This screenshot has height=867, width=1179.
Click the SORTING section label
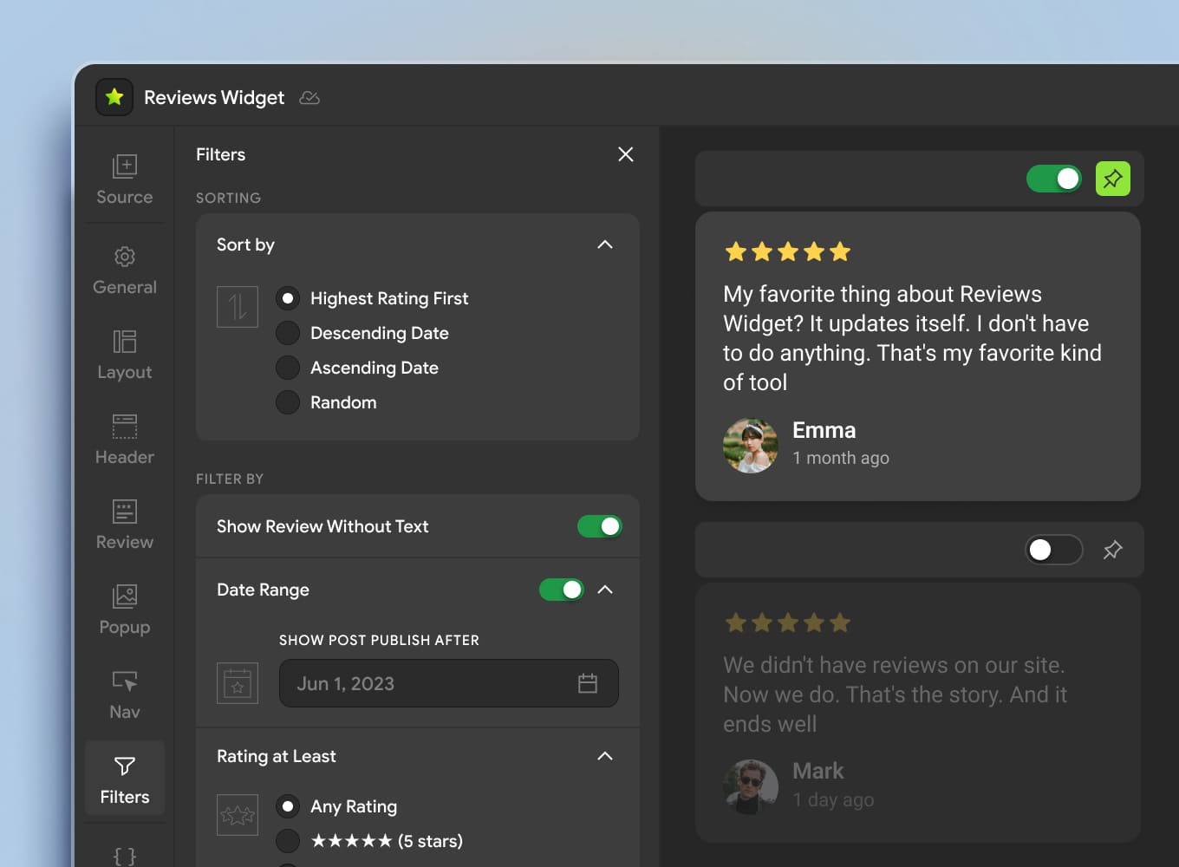229,198
